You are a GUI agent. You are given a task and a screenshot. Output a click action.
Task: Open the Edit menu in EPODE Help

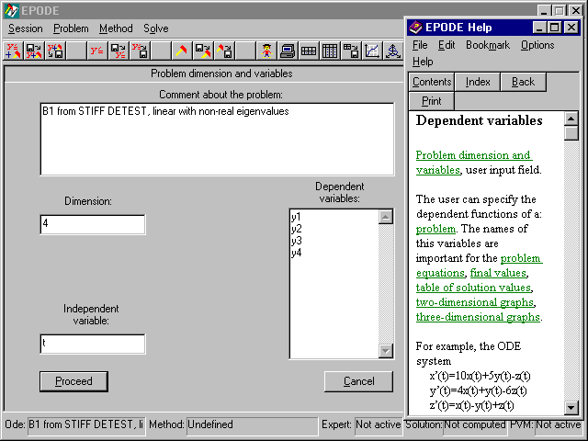click(447, 45)
